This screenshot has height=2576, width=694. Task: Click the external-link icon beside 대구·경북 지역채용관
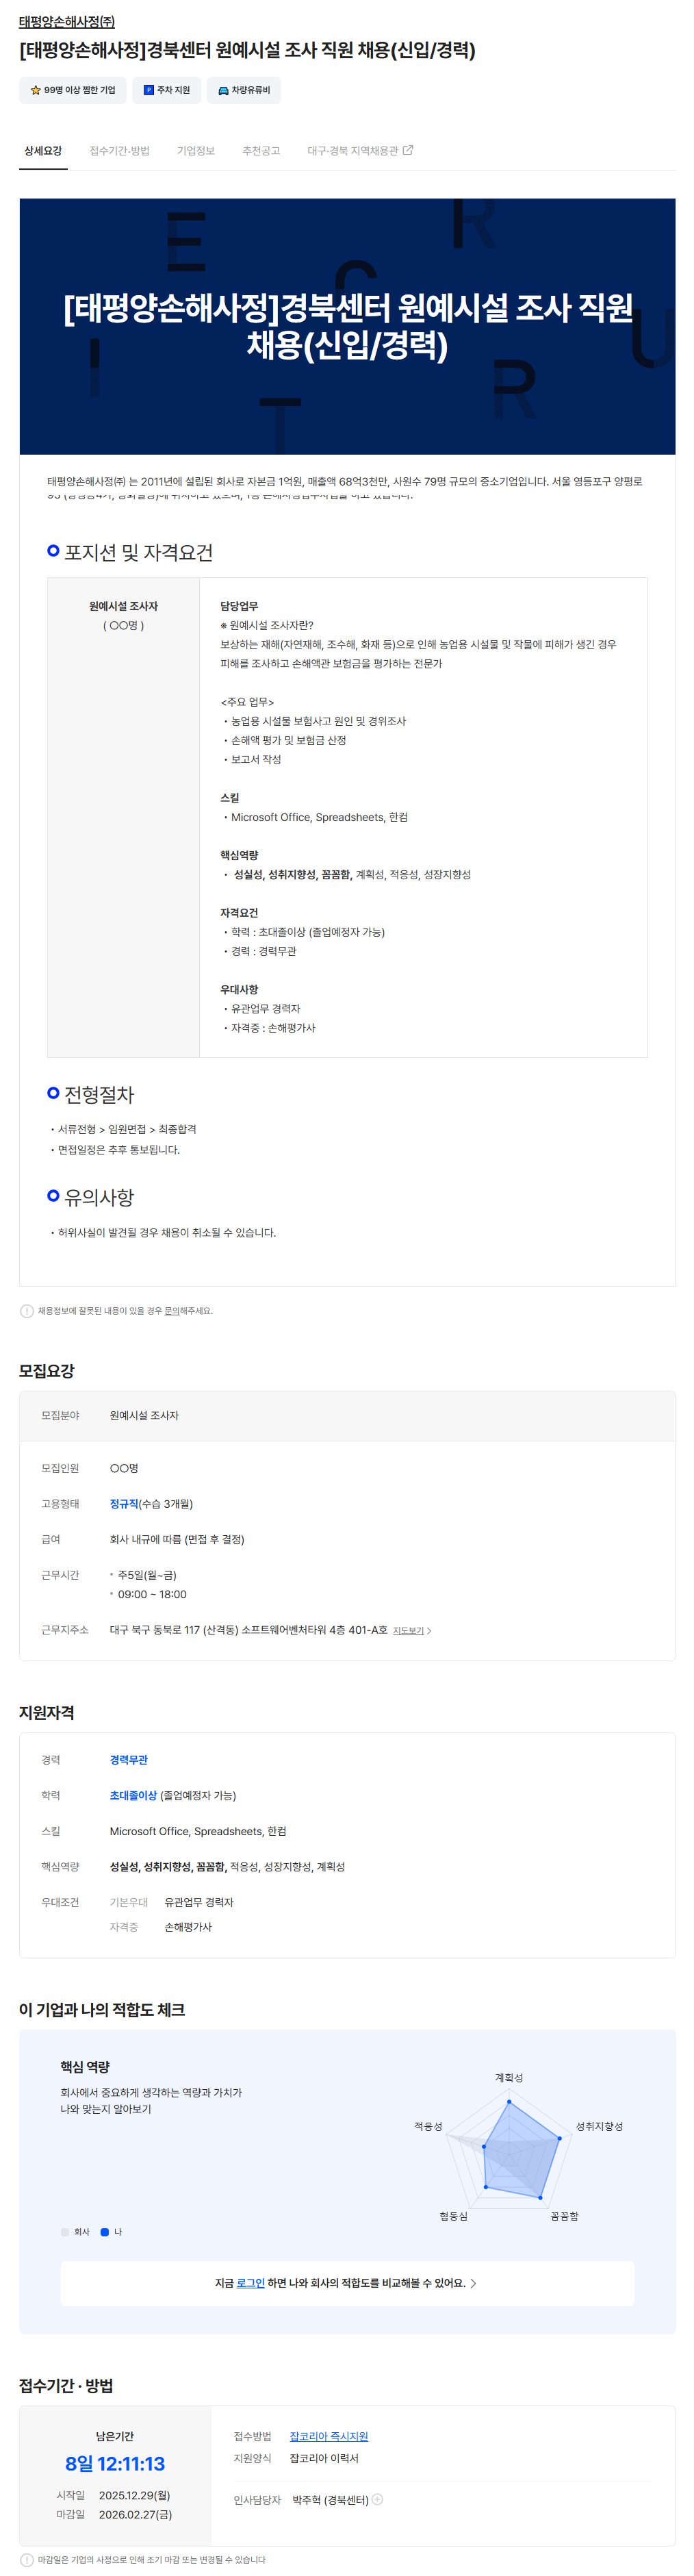[x=408, y=151]
